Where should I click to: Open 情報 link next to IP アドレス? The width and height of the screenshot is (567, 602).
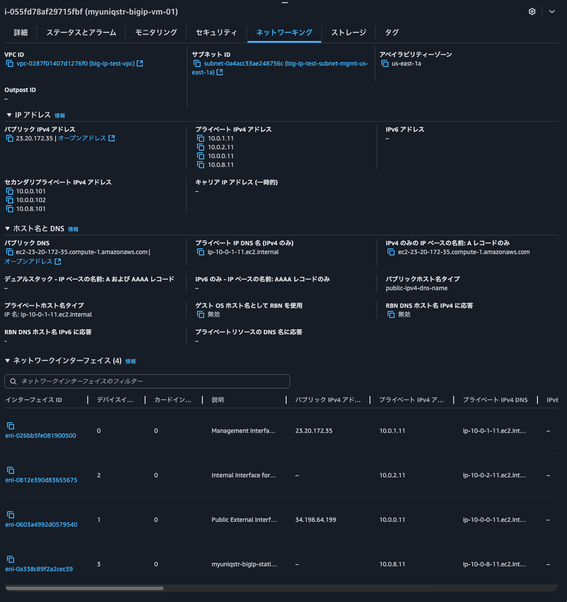[60, 115]
